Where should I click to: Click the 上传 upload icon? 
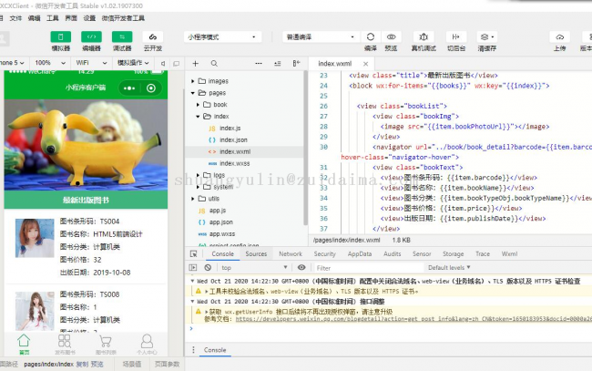(x=559, y=36)
